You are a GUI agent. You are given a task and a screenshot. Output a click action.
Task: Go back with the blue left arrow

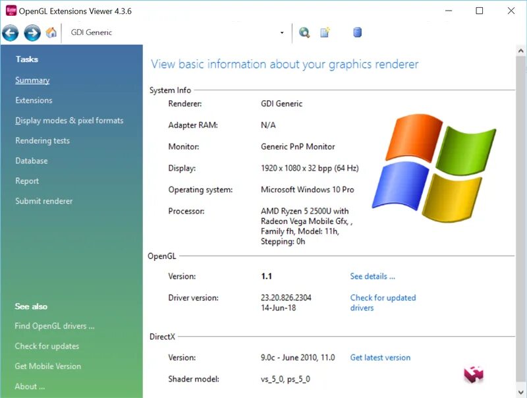[x=11, y=32]
